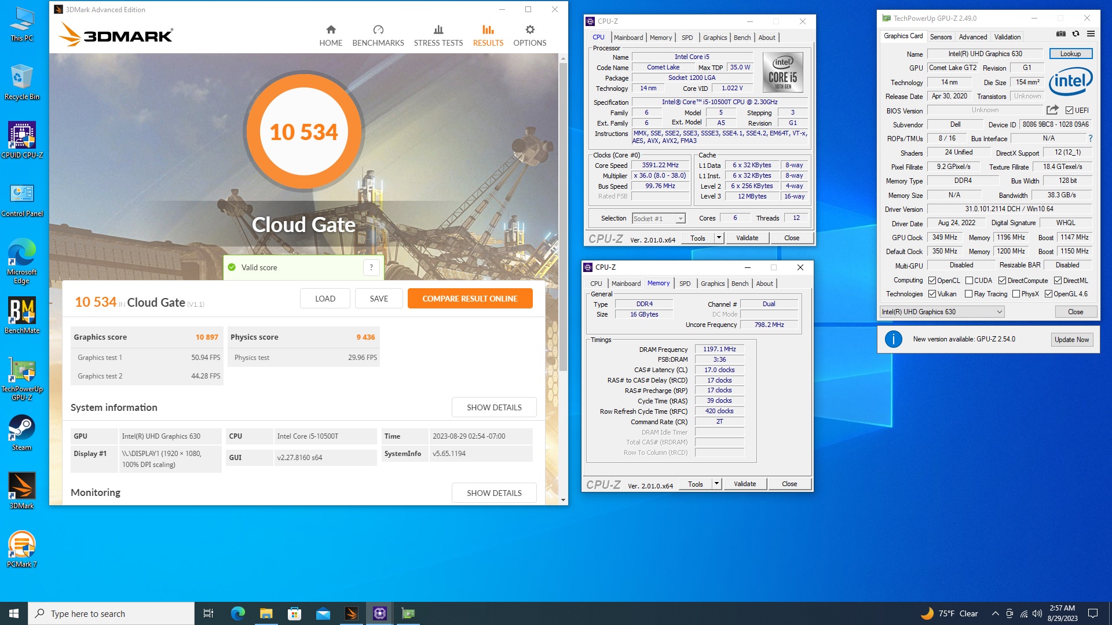Click the question mark next to Valid score

click(x=371, y=267)
